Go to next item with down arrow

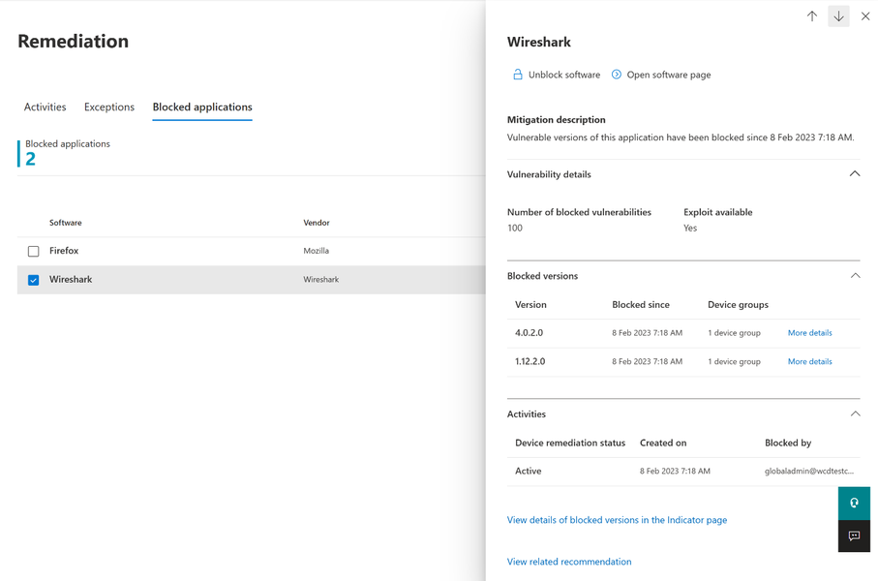tap(839, 16)
